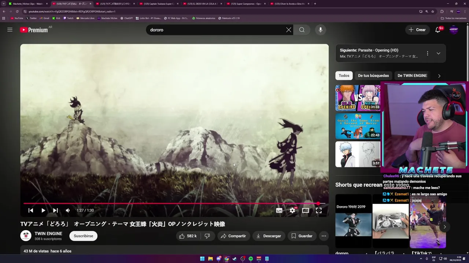
Task: Open Steam from taskbar
Action: pos(234,259)
